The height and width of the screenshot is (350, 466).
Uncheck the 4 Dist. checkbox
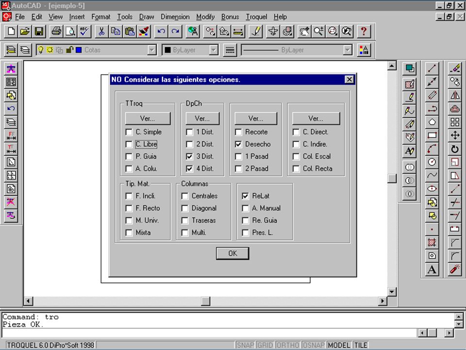[x=189, y=169]
